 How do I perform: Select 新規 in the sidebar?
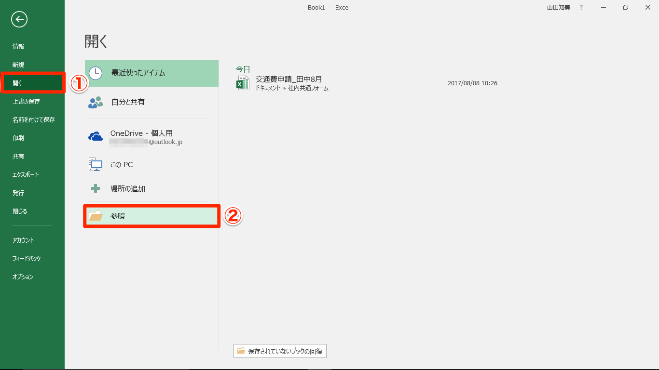[x=32, y=65]
